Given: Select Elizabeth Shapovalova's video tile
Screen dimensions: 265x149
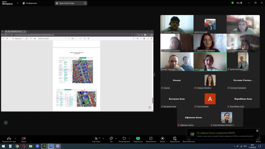Looking at the screenshot, I should click(x=210, y=43).
